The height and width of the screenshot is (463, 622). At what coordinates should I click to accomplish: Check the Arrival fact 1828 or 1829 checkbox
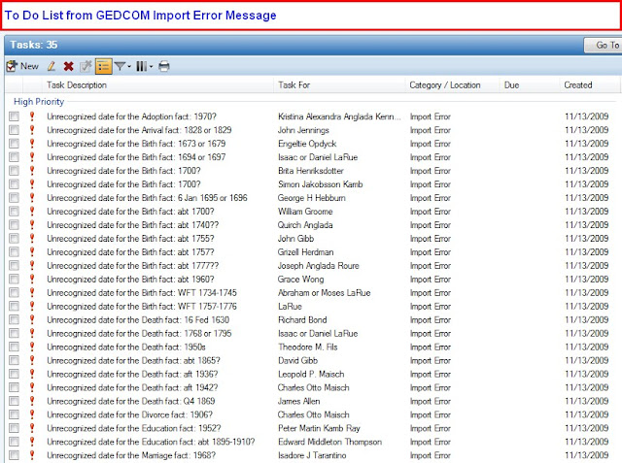pos(14,130)
